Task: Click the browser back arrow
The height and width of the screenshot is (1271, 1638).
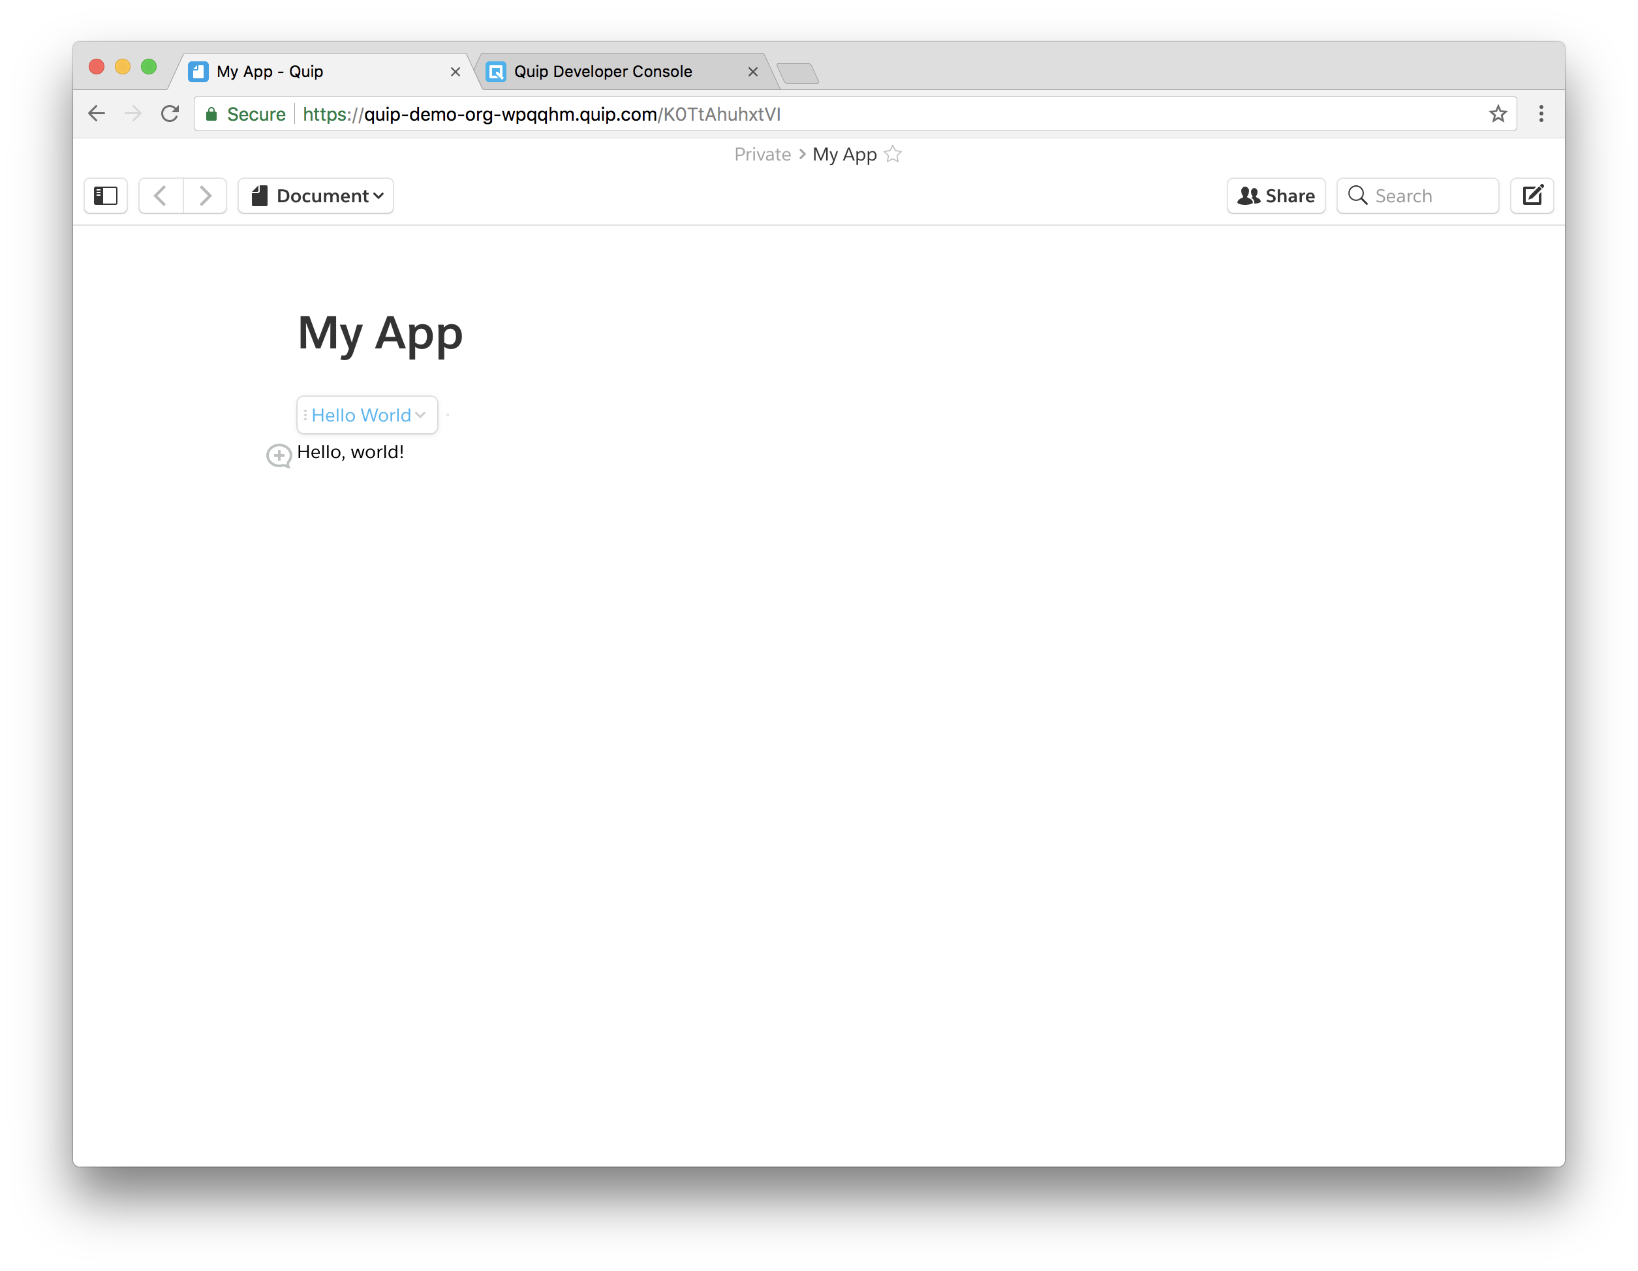Action: 97,114
